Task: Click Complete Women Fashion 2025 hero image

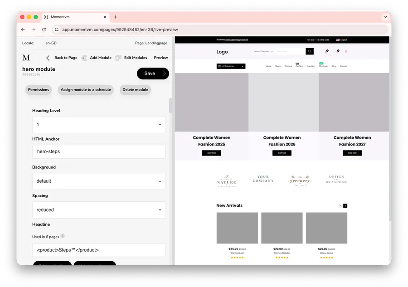Action: tap(212, 102)
